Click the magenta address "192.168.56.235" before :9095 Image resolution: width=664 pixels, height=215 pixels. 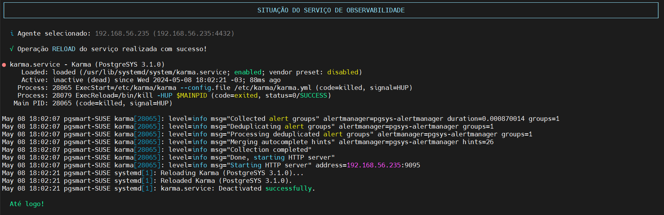(374, 165)
